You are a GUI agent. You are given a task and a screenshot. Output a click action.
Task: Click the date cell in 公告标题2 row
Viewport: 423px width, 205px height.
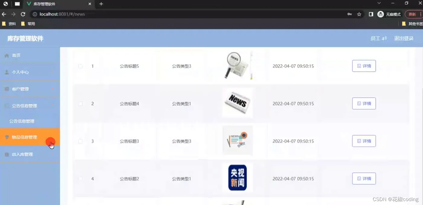click(x=293, y=179)
